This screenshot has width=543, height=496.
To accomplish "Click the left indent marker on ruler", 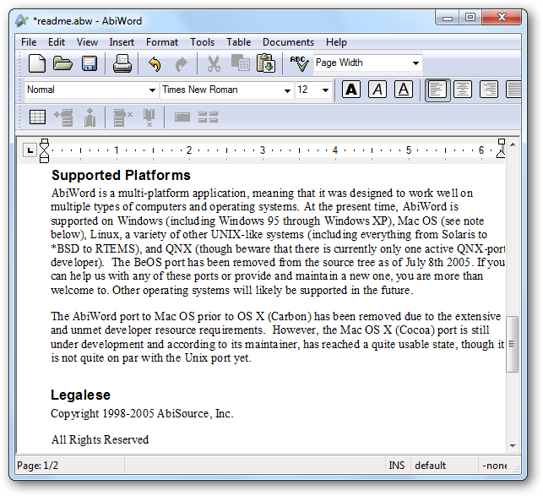I will pyautogui.click(x=44, y=150).
